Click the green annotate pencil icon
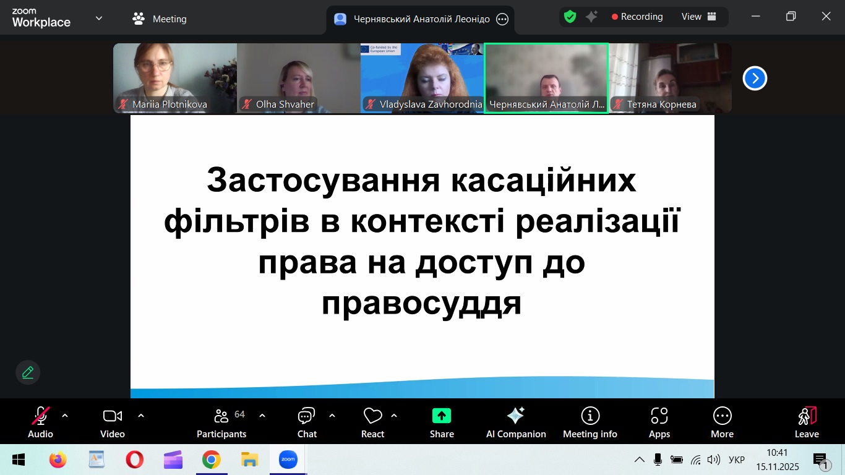This screenshot has width=845, height=475. 28,372
